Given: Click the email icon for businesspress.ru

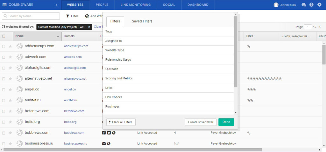Looking at the screenshot, I should point(104,143).
